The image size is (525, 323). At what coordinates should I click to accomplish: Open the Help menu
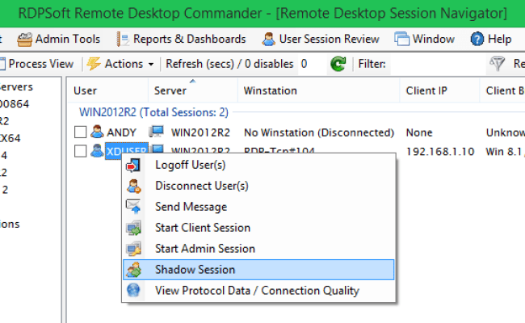coord(491,39)
